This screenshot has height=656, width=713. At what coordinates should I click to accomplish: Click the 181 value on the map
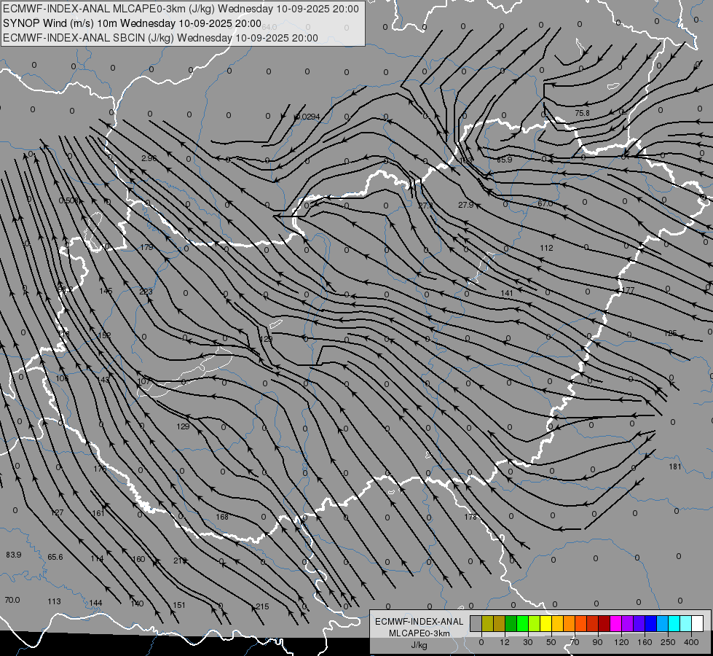675,466
